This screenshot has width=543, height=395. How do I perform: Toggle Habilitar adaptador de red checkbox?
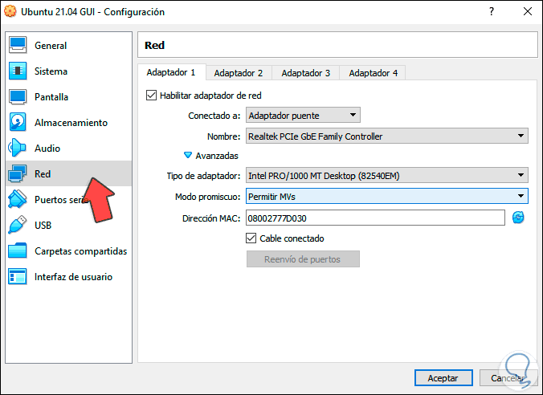click(x=151, y=96)
